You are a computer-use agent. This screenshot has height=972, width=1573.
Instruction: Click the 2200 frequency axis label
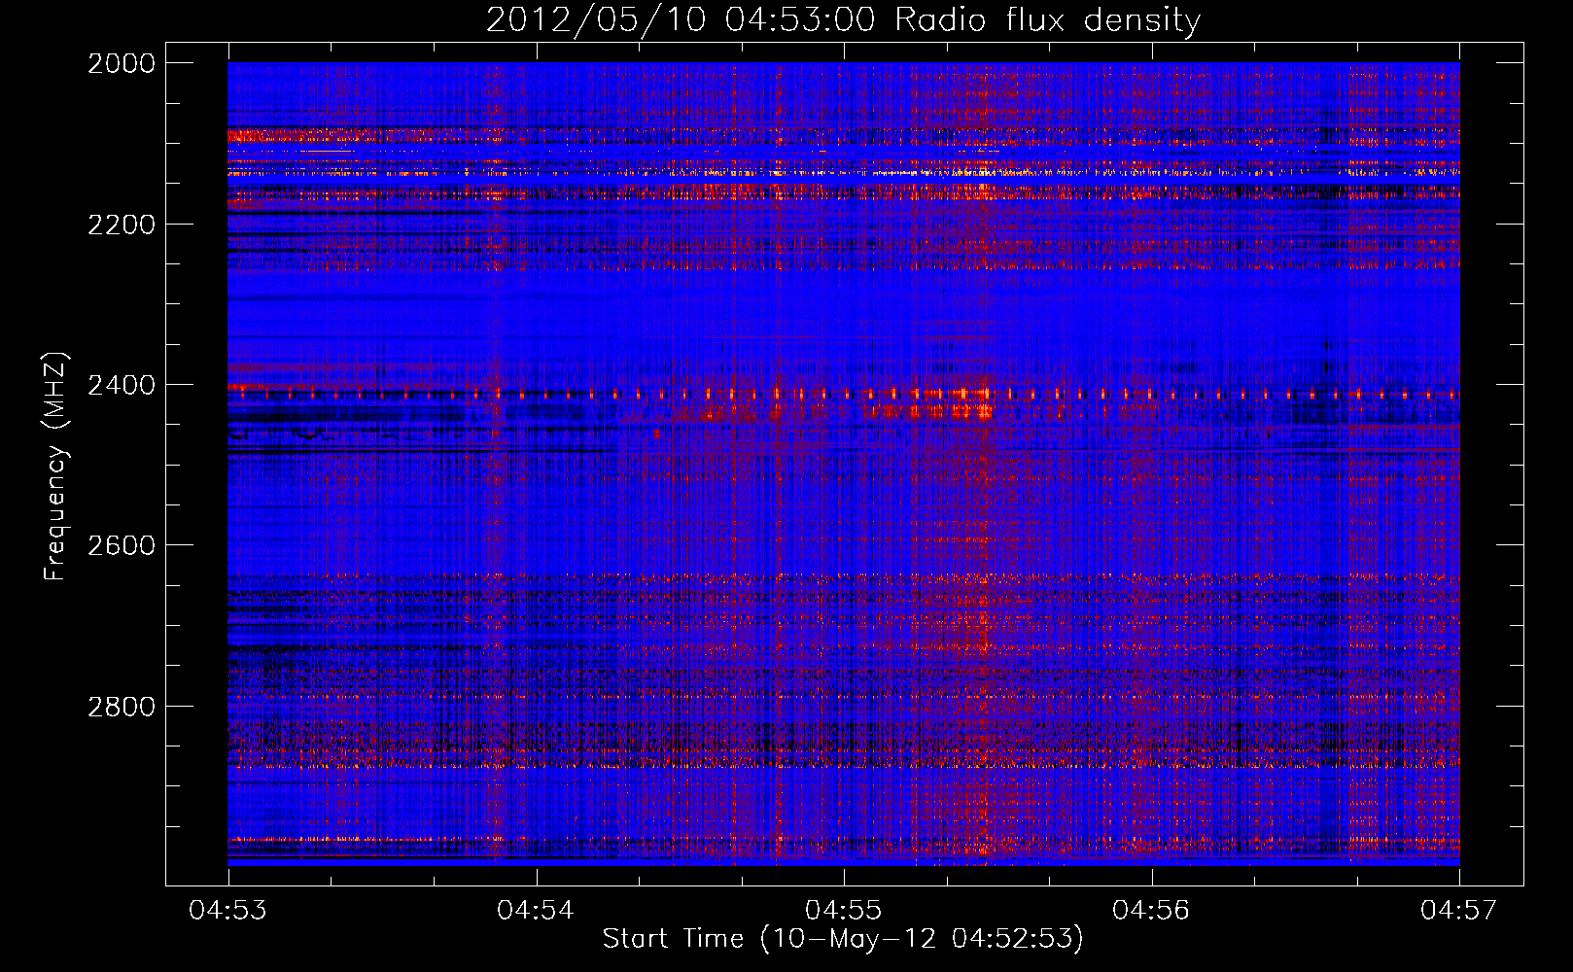[122, 225]
